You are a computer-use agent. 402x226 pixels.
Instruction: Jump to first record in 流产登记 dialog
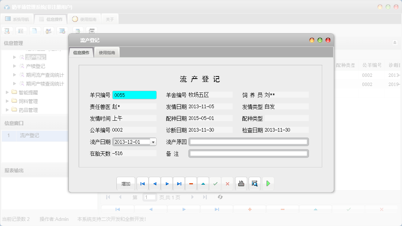tap(142, 184)
